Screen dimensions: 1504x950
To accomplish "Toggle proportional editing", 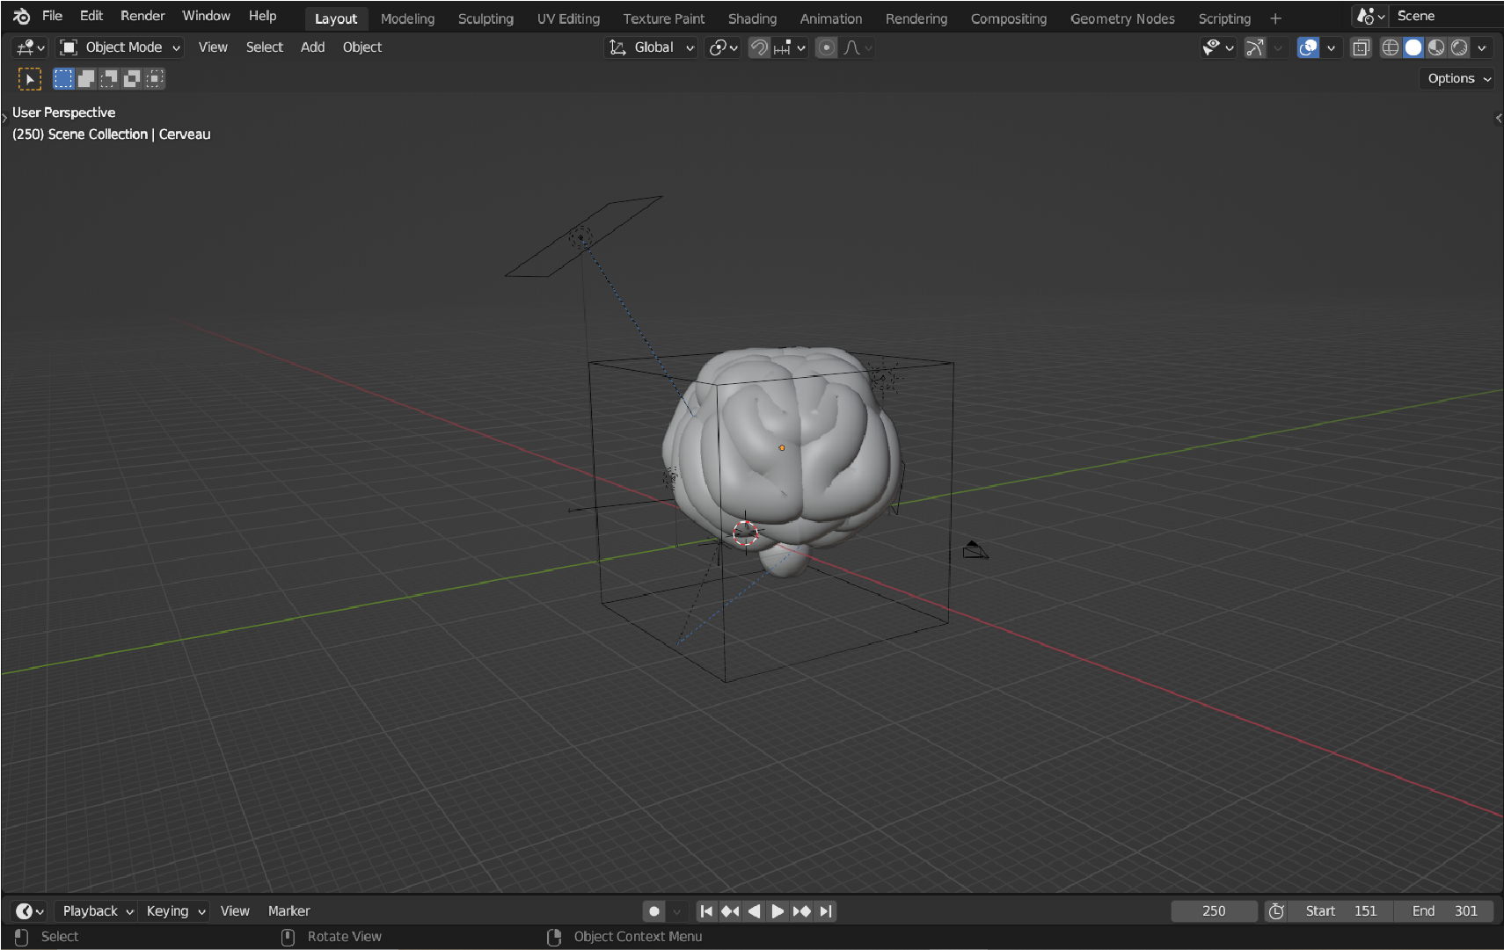I will 826,47.
